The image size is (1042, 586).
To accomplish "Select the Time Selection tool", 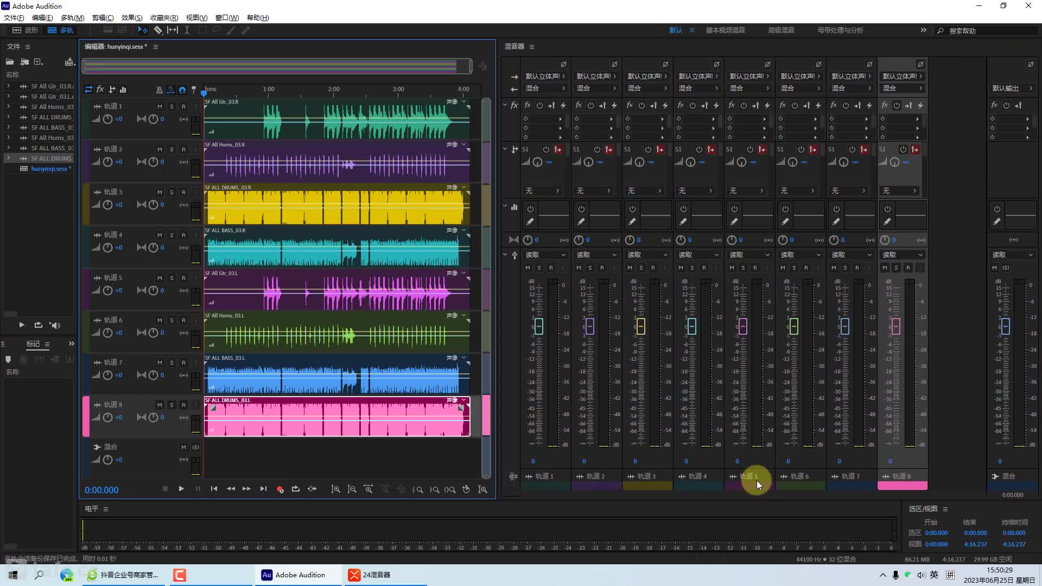I will [x=187, y=30].
